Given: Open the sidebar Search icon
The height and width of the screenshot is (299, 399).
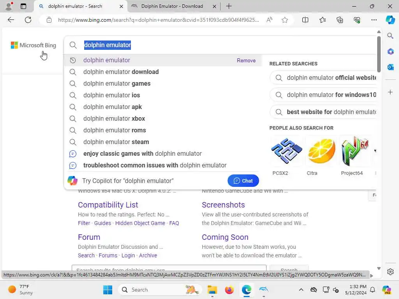Looking at the screenshot, I should point(390,36).
